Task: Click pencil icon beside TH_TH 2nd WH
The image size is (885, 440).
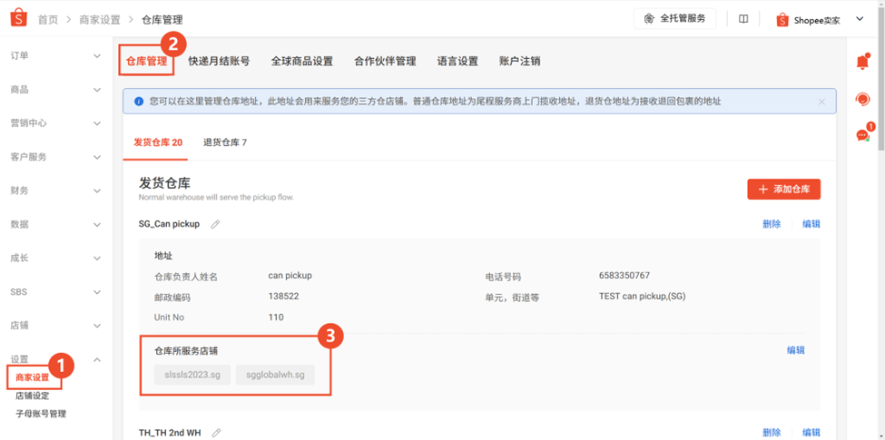Action: 216,433
